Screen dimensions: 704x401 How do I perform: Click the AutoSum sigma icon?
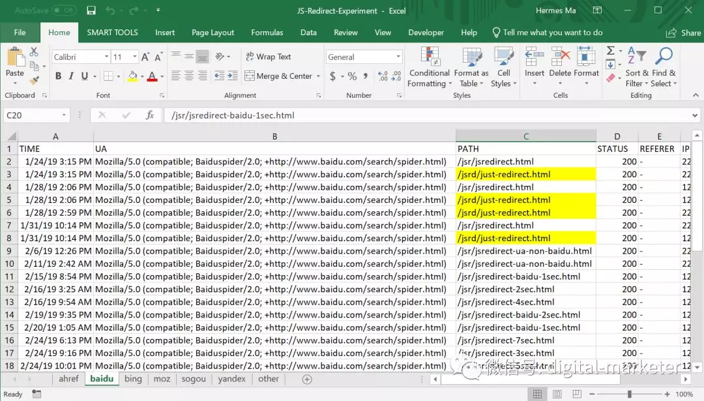[x=611, y=51]
